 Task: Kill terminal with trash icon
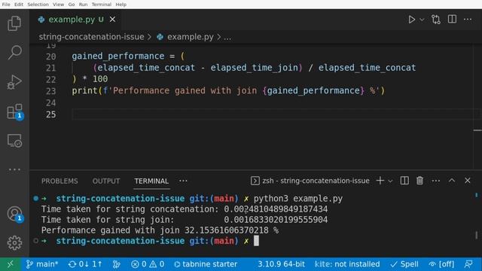(419, 181)
